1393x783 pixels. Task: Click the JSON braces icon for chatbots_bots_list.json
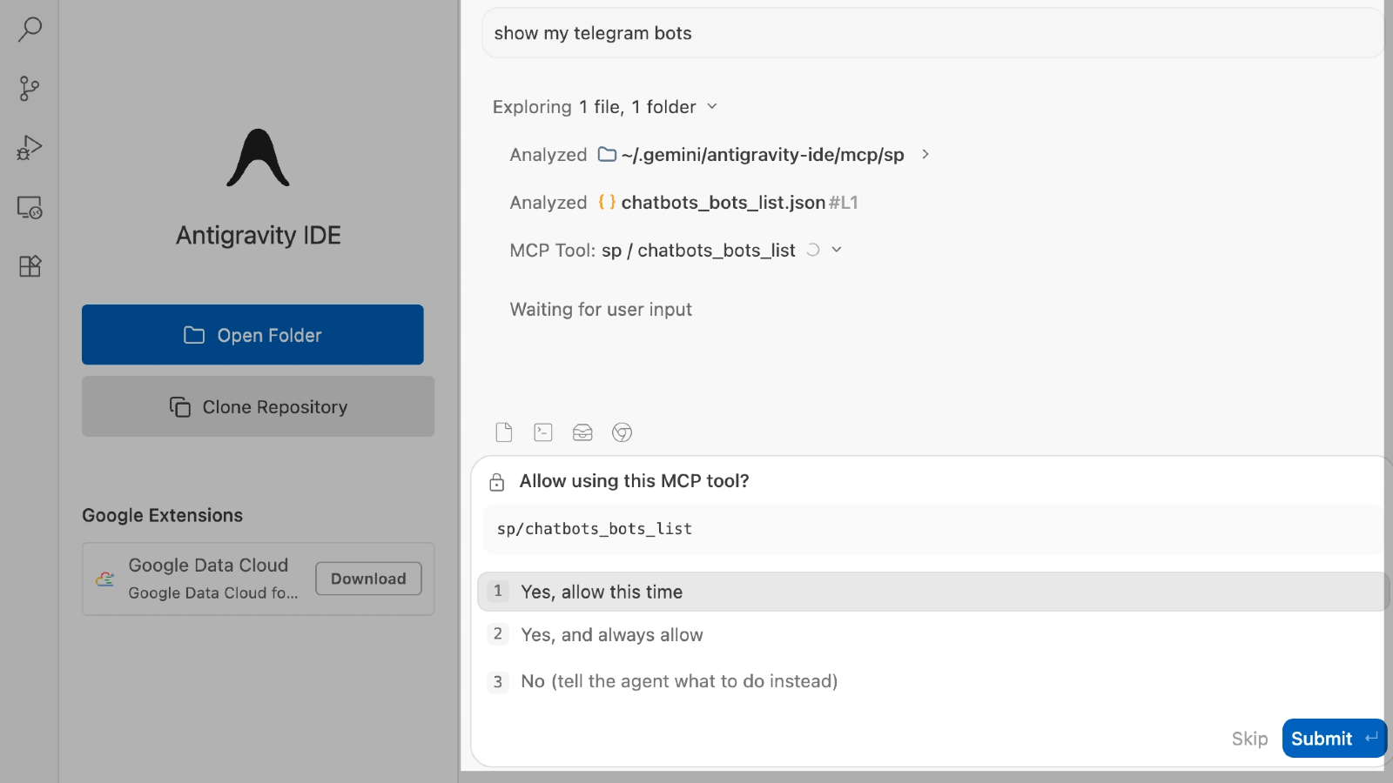pos(607,203)
